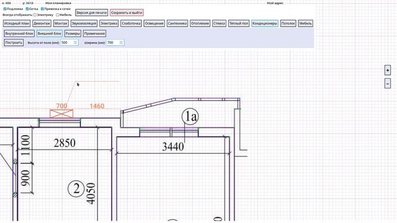Click the Моя планировка title
Viewport: 397px width, 223px height.
tap(58, 3)
